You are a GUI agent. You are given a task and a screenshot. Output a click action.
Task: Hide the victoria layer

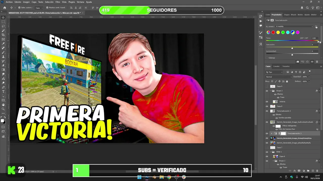(267, 102)
